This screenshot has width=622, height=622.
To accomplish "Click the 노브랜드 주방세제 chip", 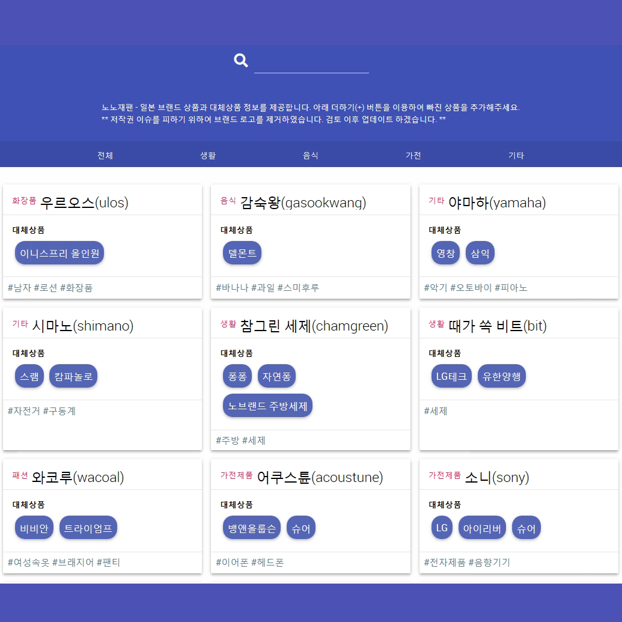I will 268,406.
